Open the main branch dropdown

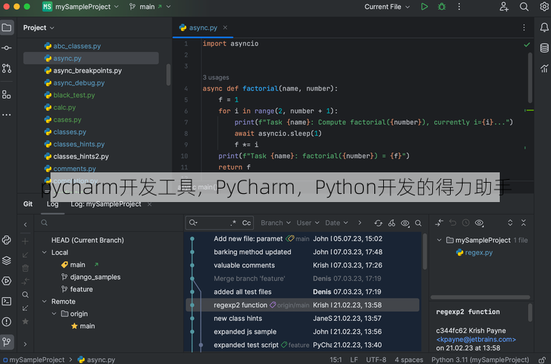tap(150, 7)
